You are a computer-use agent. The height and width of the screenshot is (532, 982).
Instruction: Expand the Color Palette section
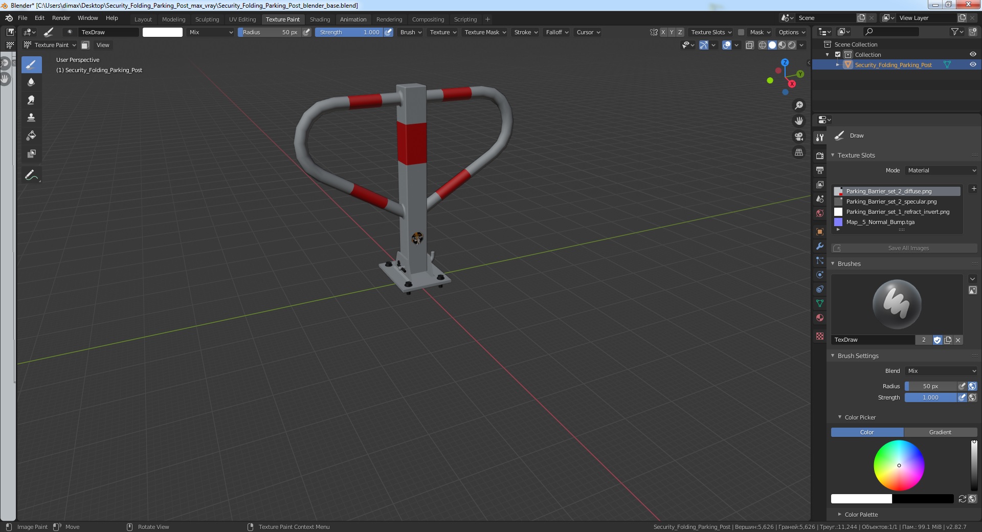(x=840, y=515)
